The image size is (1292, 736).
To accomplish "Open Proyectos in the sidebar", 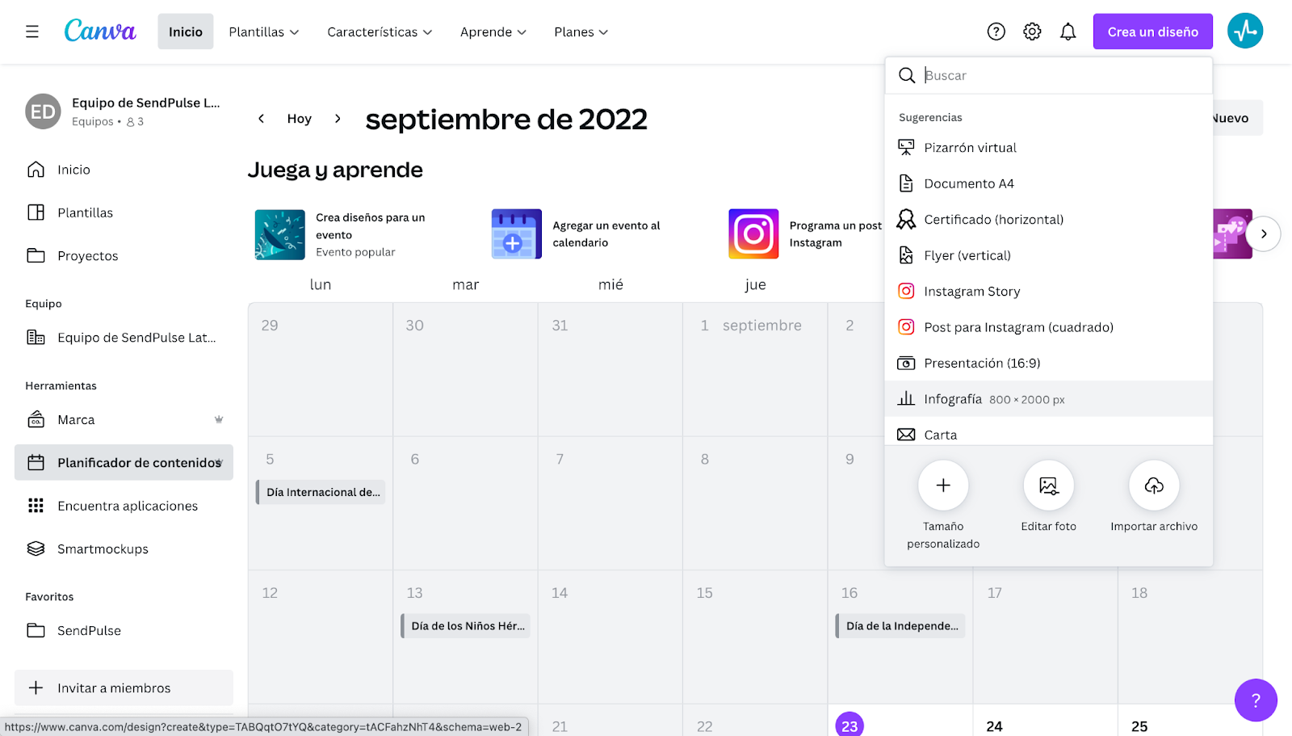I will point(124,255).
